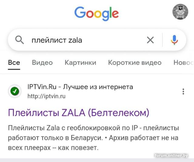
Task: Click the Google logo
Action: pyautogui.click(x=96, y=14)
